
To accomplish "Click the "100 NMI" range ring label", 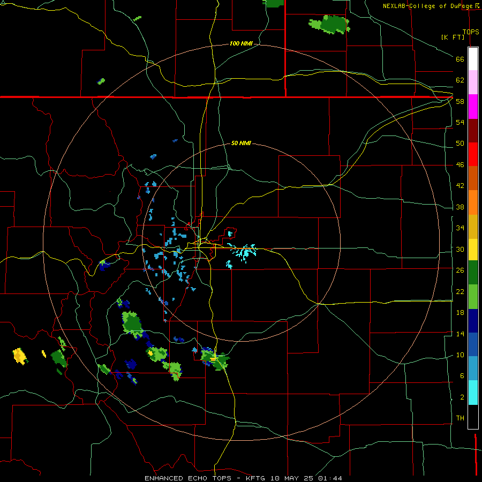I will click(x=241, y=44).
